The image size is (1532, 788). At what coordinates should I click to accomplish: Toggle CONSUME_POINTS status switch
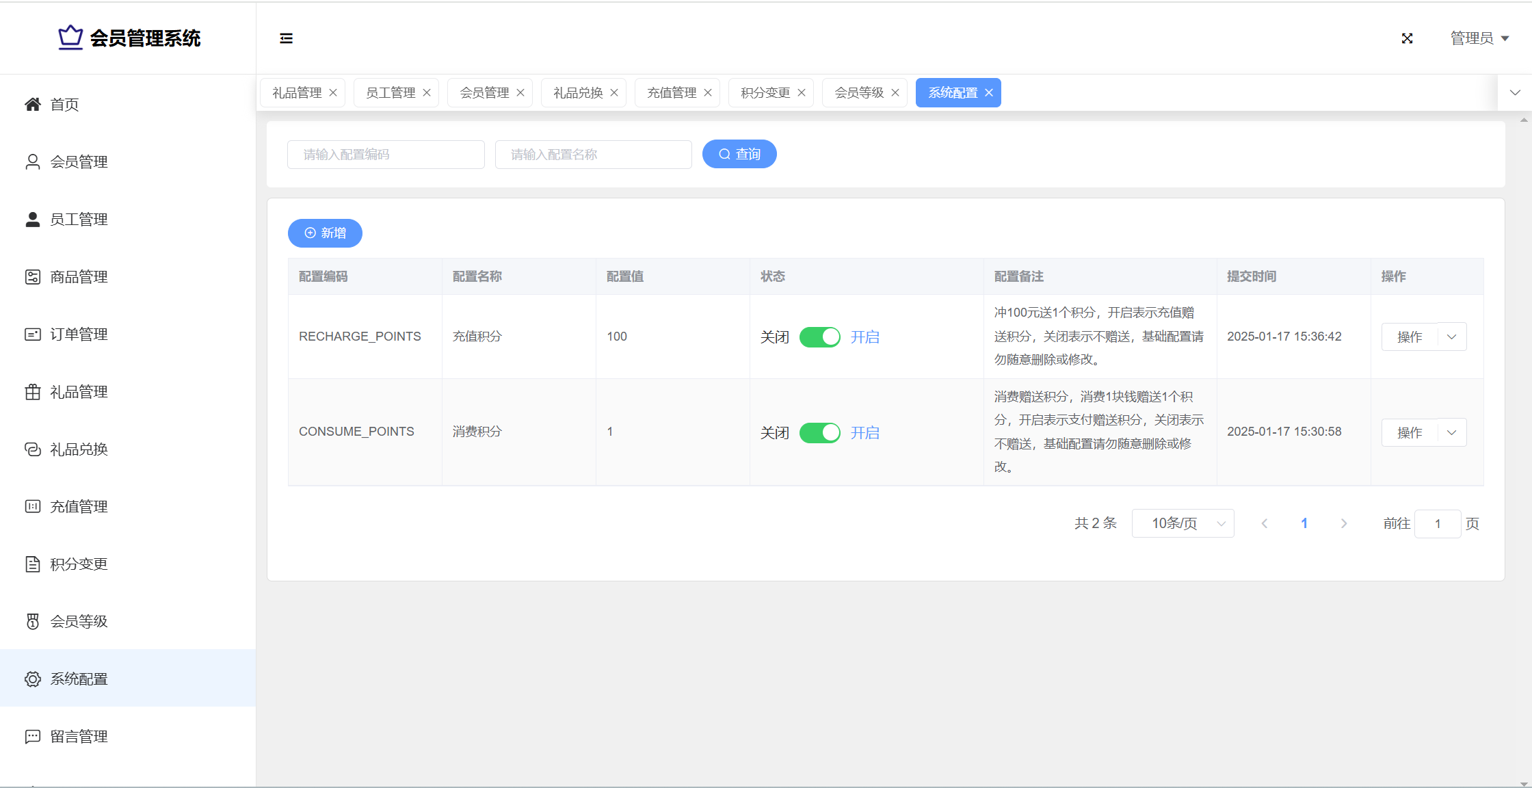pyautogui.click(x=819, y=432)
